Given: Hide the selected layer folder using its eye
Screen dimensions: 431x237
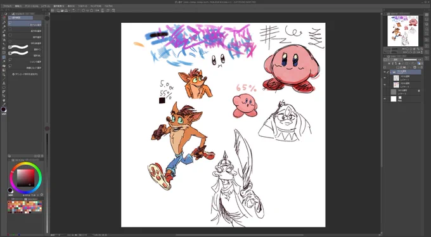Looking at the screenshot, I should click(x=385, y=72).
